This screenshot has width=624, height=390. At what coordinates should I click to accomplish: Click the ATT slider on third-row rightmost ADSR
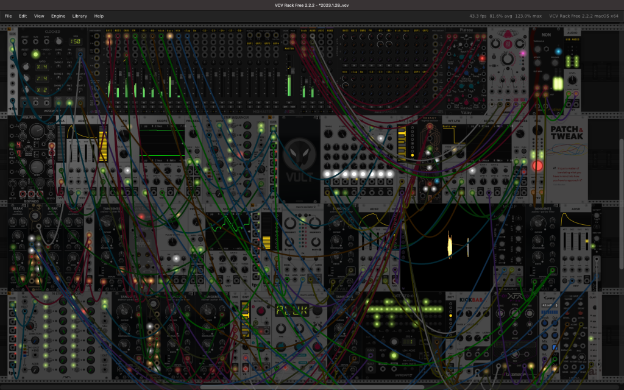coord(565,241)
